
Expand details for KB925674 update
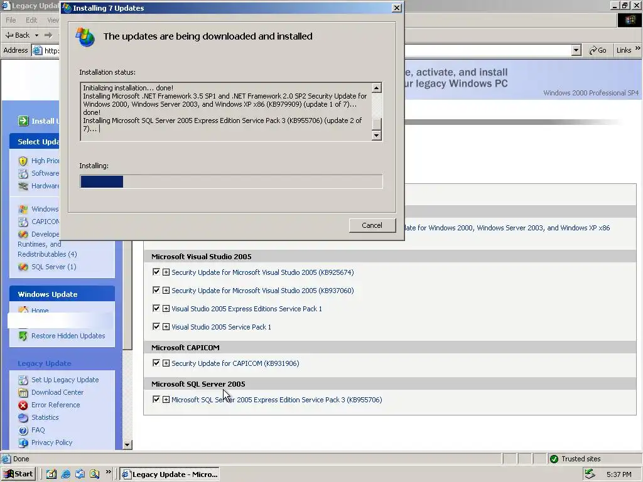coord(166,272)
